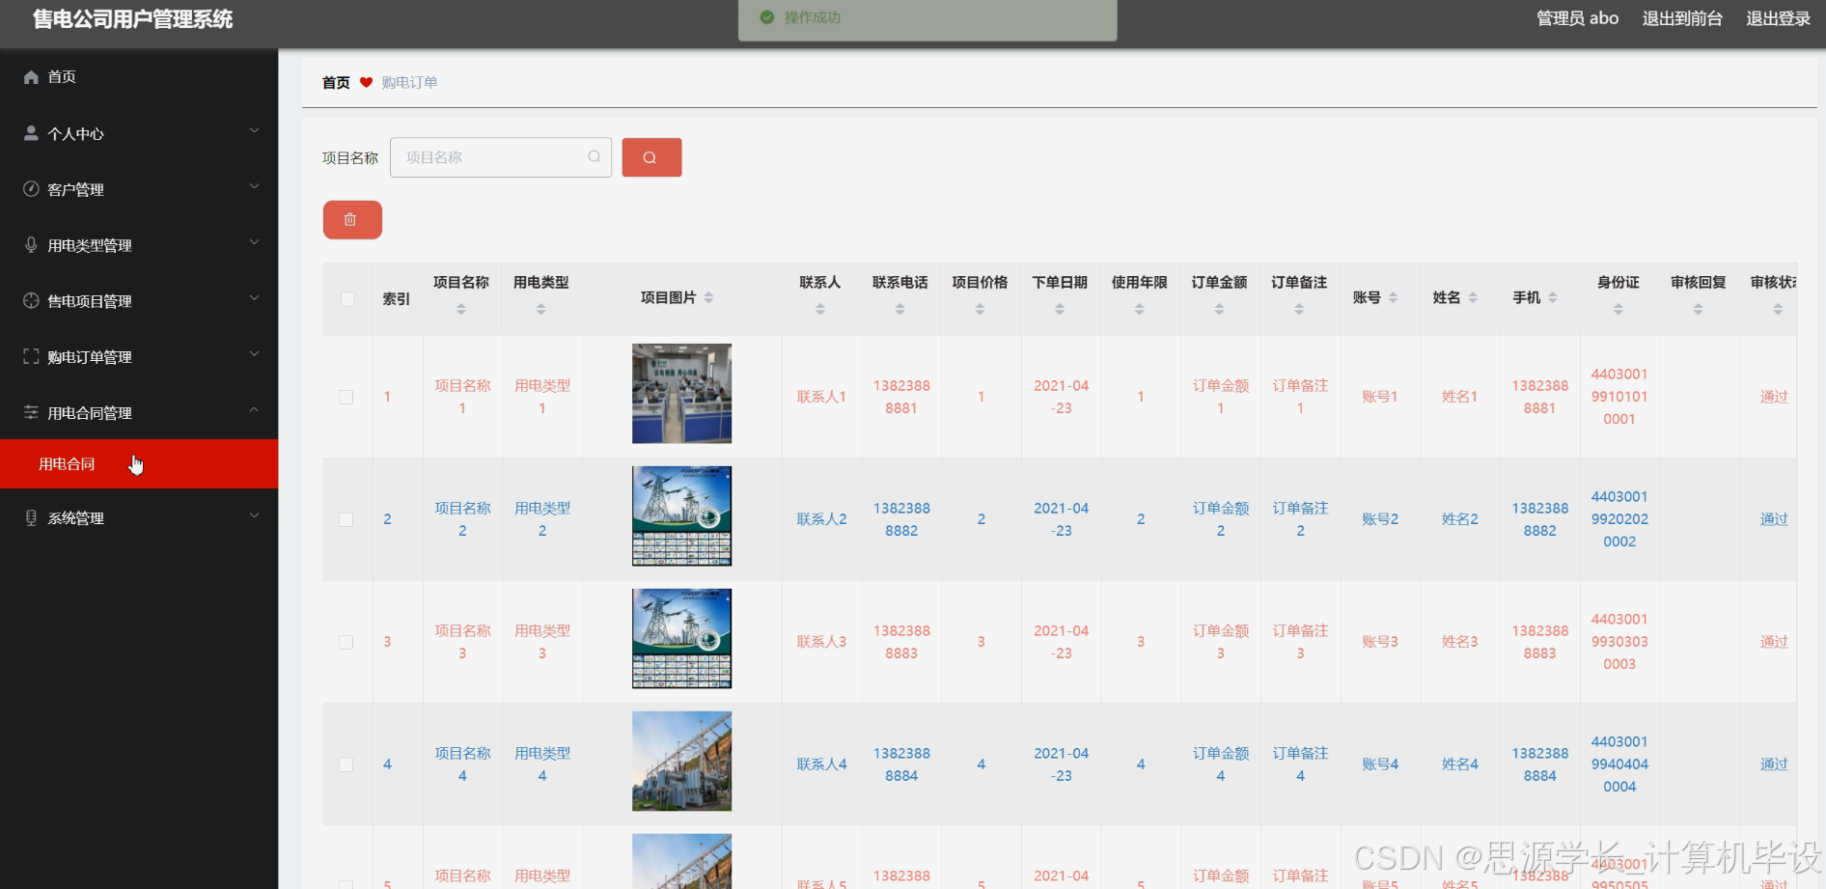Click the 售电公司用户管理系统 title
The image size is (1826, 889).
(x=133, y=19)
